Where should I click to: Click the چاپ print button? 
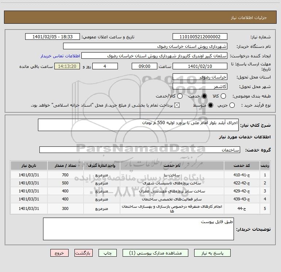tap(108, 253)
